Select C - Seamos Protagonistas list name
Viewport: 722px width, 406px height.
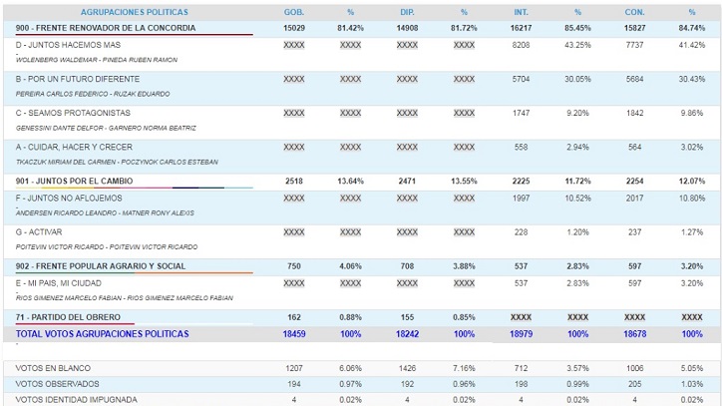coord(74,113)
